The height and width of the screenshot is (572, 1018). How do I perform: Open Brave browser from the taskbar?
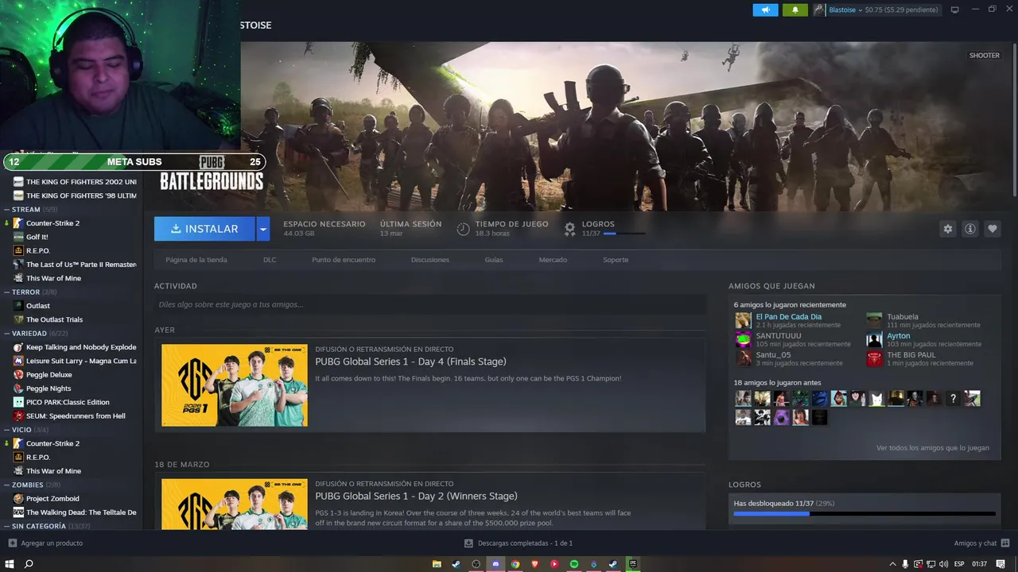click(x=534, y=564)
